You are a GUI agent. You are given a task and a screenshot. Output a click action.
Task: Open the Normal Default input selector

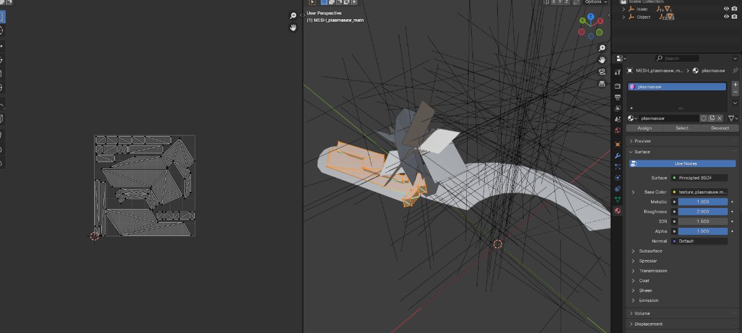coord(699,241)
